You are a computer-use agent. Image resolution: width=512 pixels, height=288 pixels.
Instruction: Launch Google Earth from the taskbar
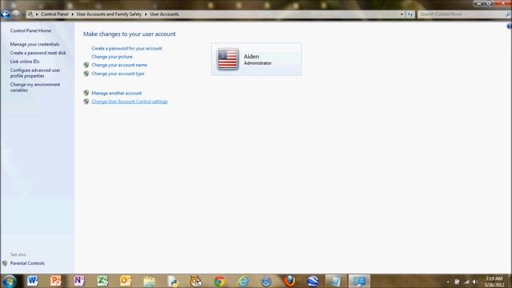click(313, 281)
